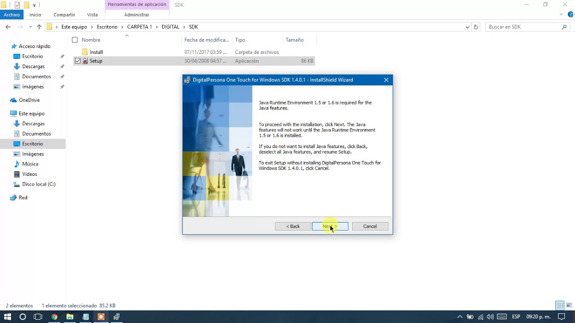Click the installer taskbar icon
The height and width of the screenshot is (323, 575).
point(117,317)
